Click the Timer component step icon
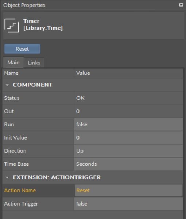This screenshot has height=219, width=186. pos(12,26)
